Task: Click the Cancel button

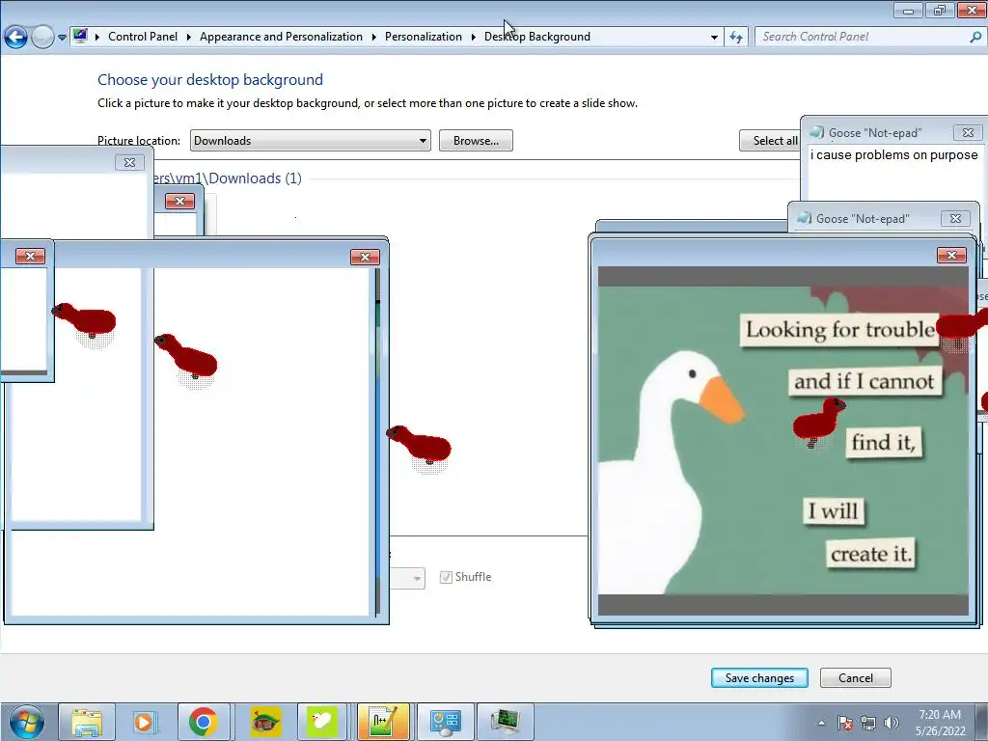Action: click(x=855, y=678)
